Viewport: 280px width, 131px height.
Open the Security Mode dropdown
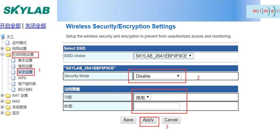158,76
